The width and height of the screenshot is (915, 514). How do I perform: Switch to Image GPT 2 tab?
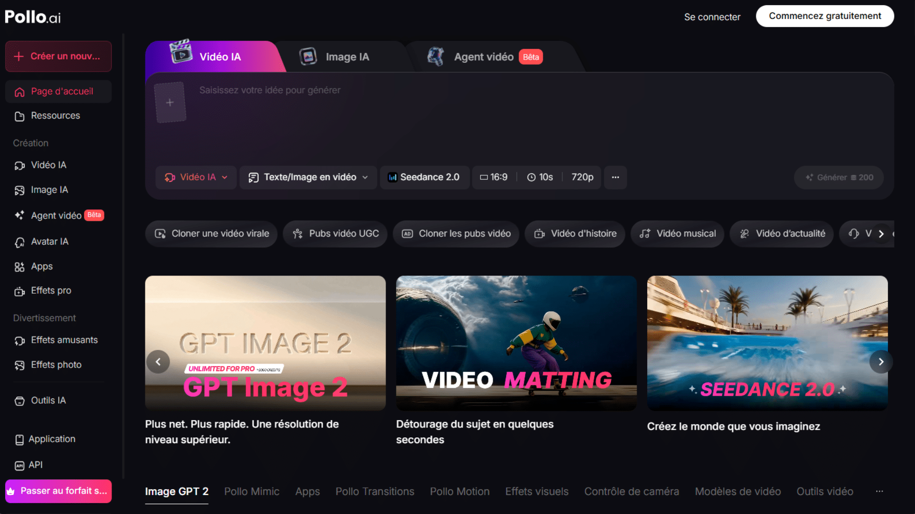coord(177,492)
